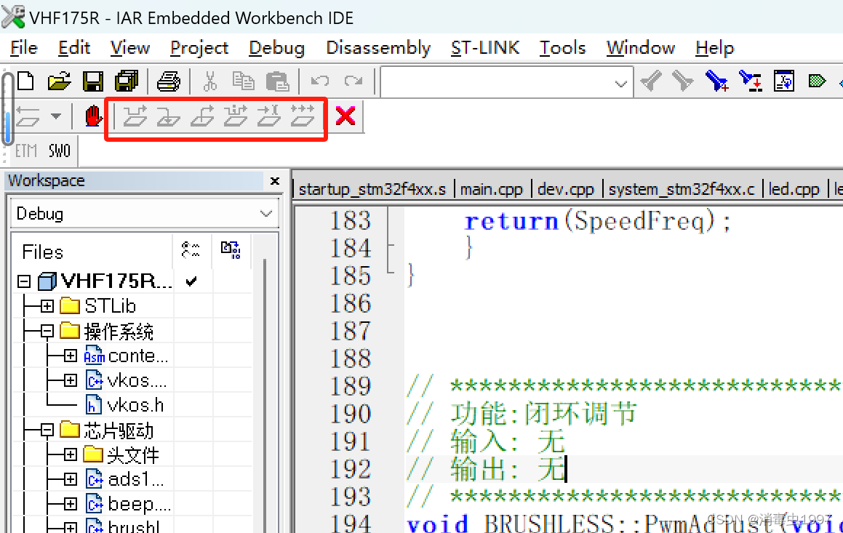Image resolution: width=843 pixels, height=533 pixels.
Task: Select vkos.h in file tree
Action: pyautogui.click(x=135, y=405)
